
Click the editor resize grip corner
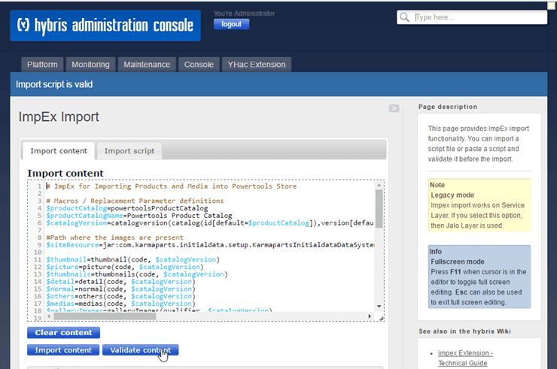382,318
